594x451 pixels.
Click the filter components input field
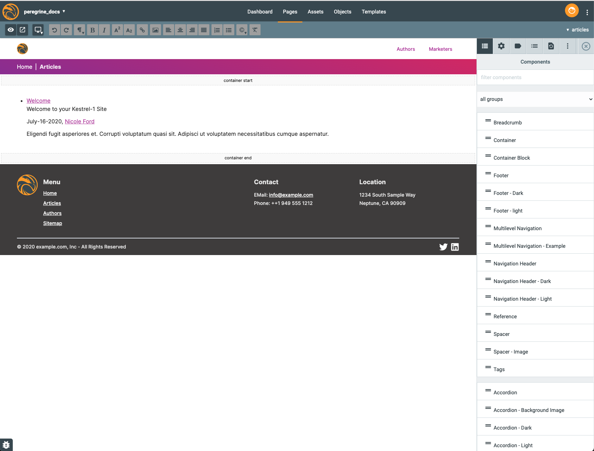(535, 77)
